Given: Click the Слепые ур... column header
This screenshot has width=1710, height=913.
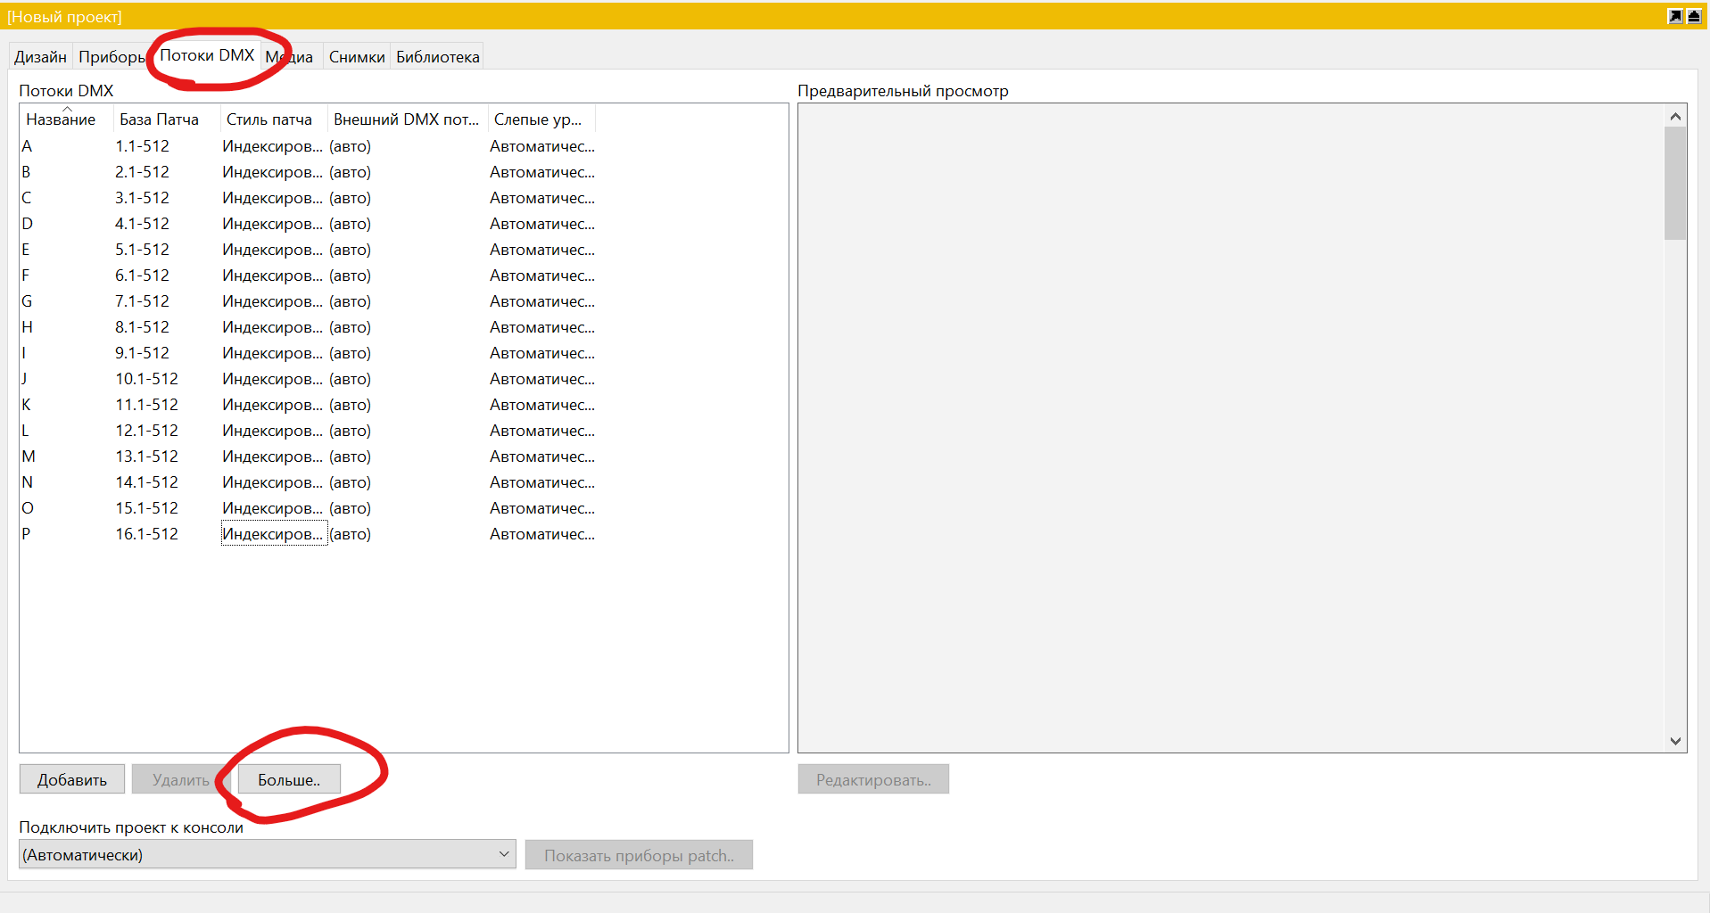Looking at the screenshot, I should 541,119.
